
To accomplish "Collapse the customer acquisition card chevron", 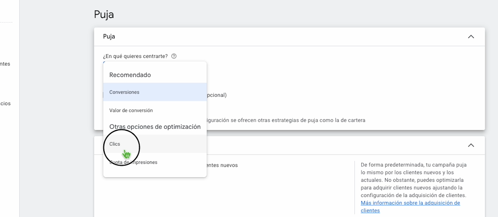I will 471,145.
